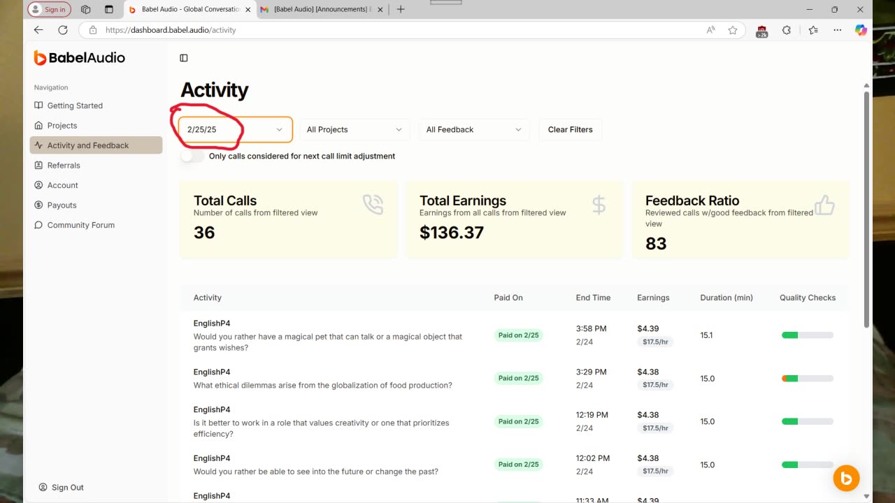895x503 pixels.
Task: Click the creativity versus efficiency question
Action: (x=322, y=428)
